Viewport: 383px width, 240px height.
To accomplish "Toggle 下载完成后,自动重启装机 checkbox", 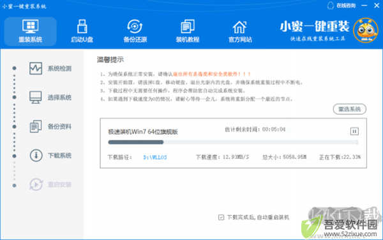I will pos(221,217).
